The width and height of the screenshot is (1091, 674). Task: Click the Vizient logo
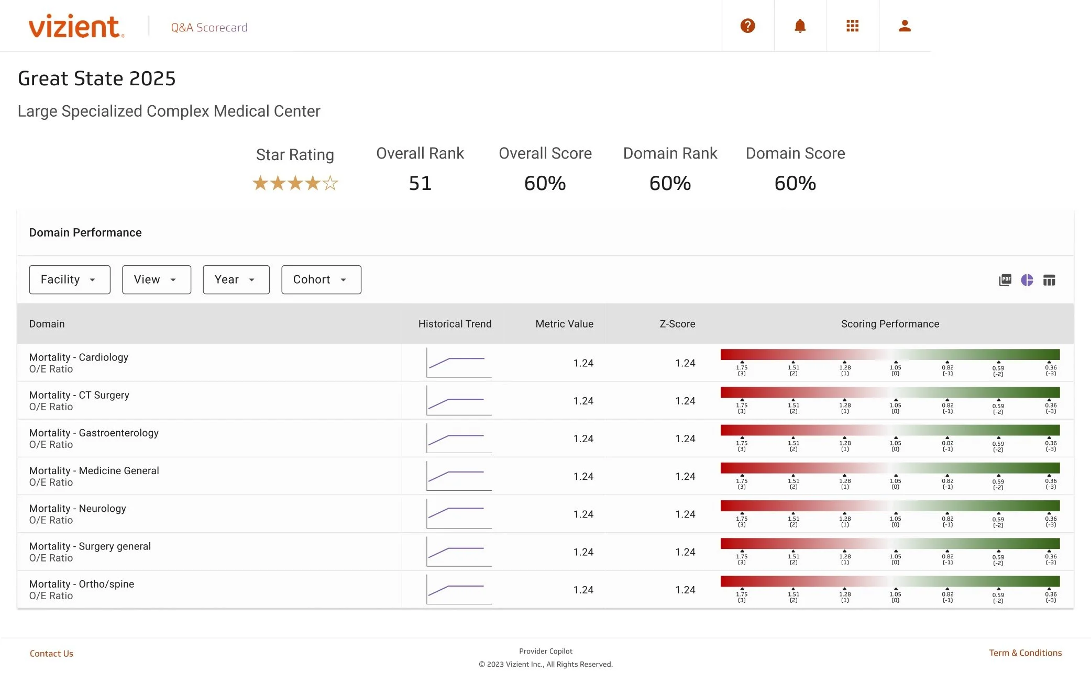(x=76, y=26)
